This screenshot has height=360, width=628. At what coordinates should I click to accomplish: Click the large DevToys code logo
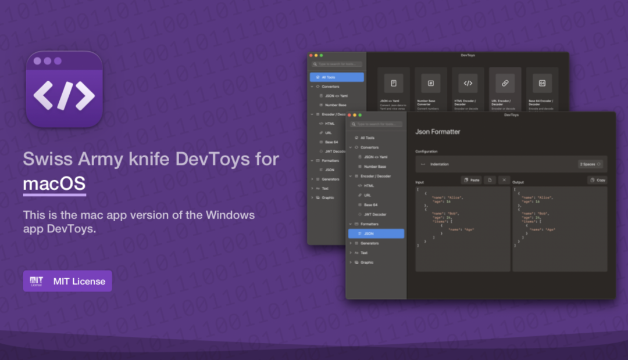[x=64, y=89]
